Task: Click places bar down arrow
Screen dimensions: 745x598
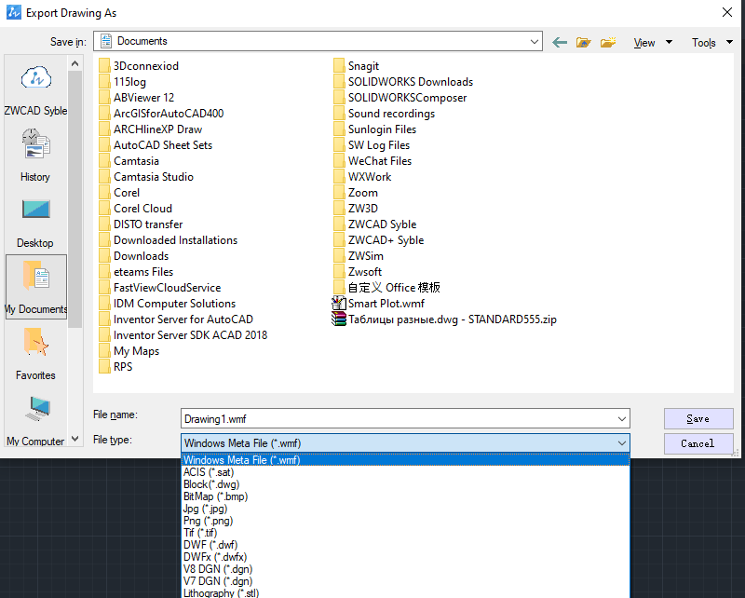Action: click(x=74, y=439)
